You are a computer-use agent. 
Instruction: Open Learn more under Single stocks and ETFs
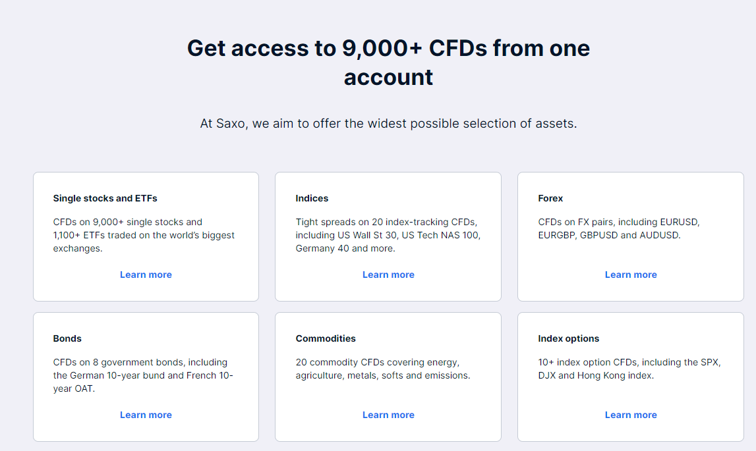point(146,275)
